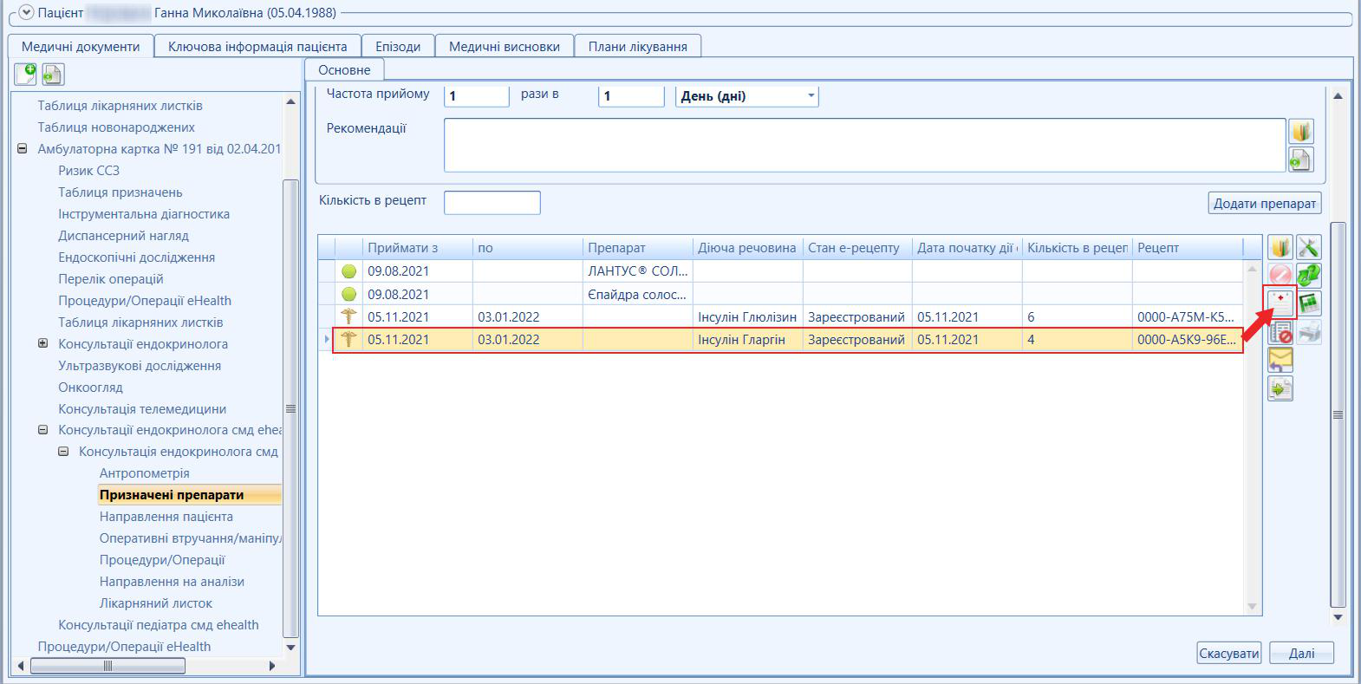
Task: Select Направлення пацієнта tree item
Action: tap(166, 516)
